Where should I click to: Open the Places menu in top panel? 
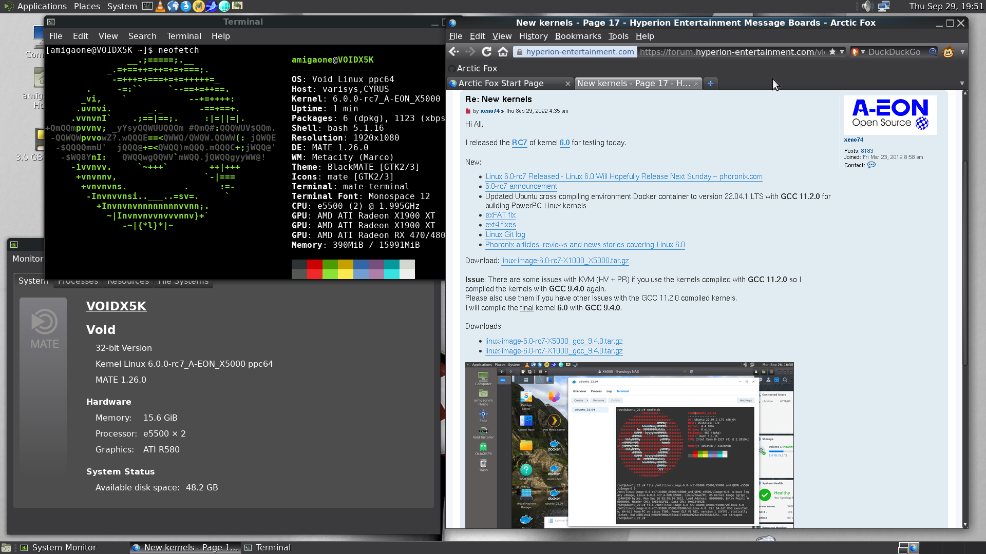point(87,6)
